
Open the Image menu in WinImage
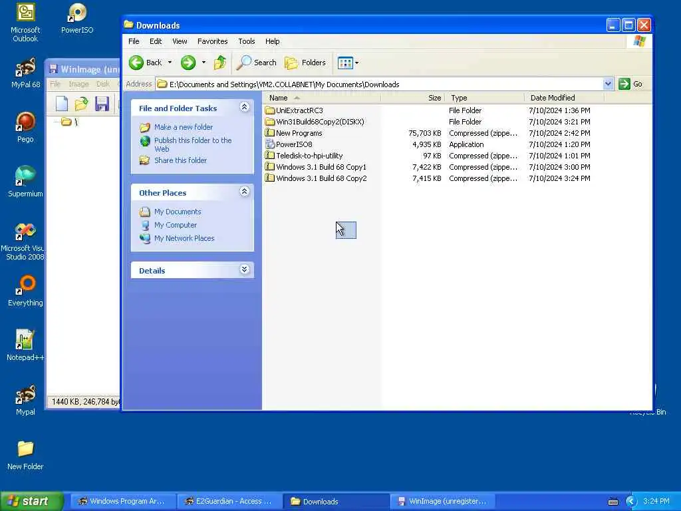click(78, 84)
